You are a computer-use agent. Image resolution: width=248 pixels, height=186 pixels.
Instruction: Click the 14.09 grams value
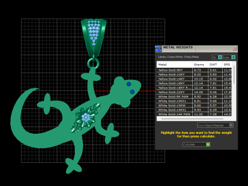coord(198,92)
